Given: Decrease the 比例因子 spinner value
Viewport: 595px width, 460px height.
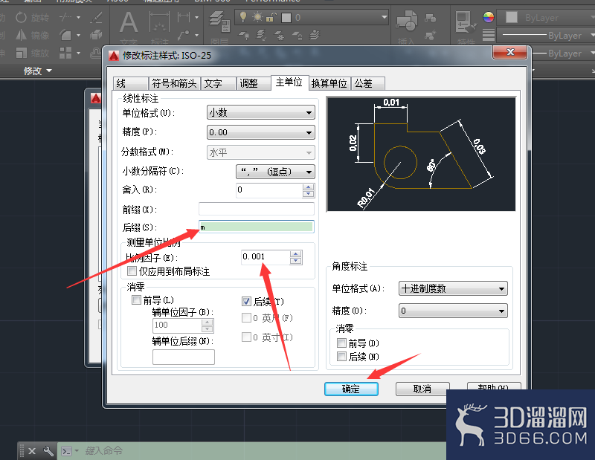Looking at the screenshot, I should (x=295, y=261).
